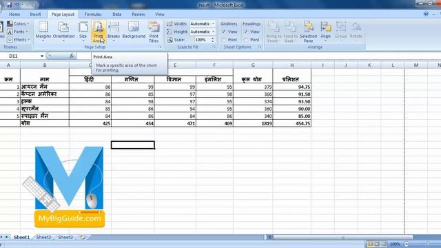The image size is (441, 248).
Task: Select cell with value 454.75
Action: pyautogui.click(x=292, y=123)
